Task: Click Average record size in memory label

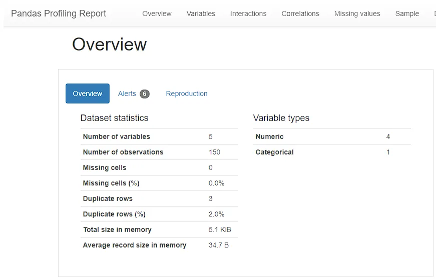Action: click(135, 245)
